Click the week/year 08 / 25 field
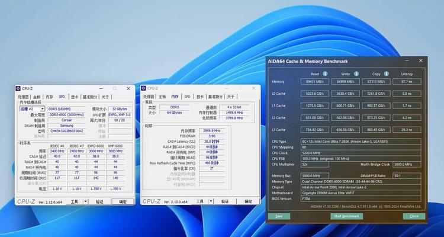This screenshot has width=444, height=237. coord(120,120)
